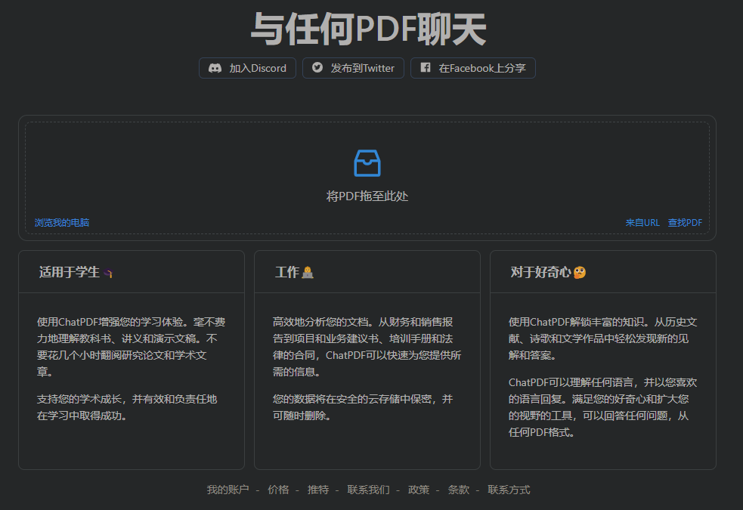Choose the 来自URL upload option
Screen dimensions: 743x510
tap(642, 223)
